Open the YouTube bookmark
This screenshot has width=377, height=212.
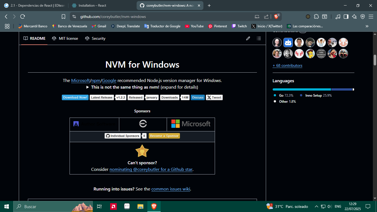click(194, 26)
